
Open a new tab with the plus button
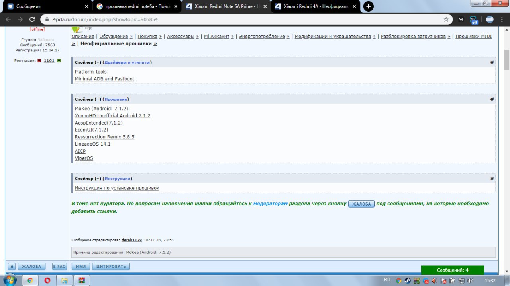[369, 6]
